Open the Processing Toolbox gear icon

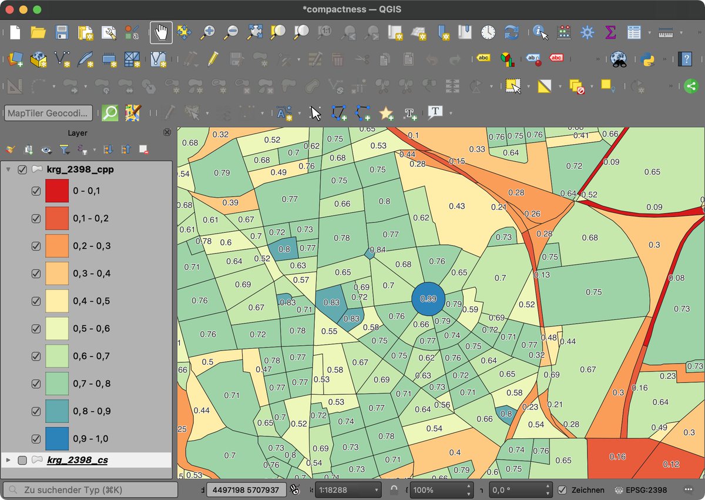(587, 32)
